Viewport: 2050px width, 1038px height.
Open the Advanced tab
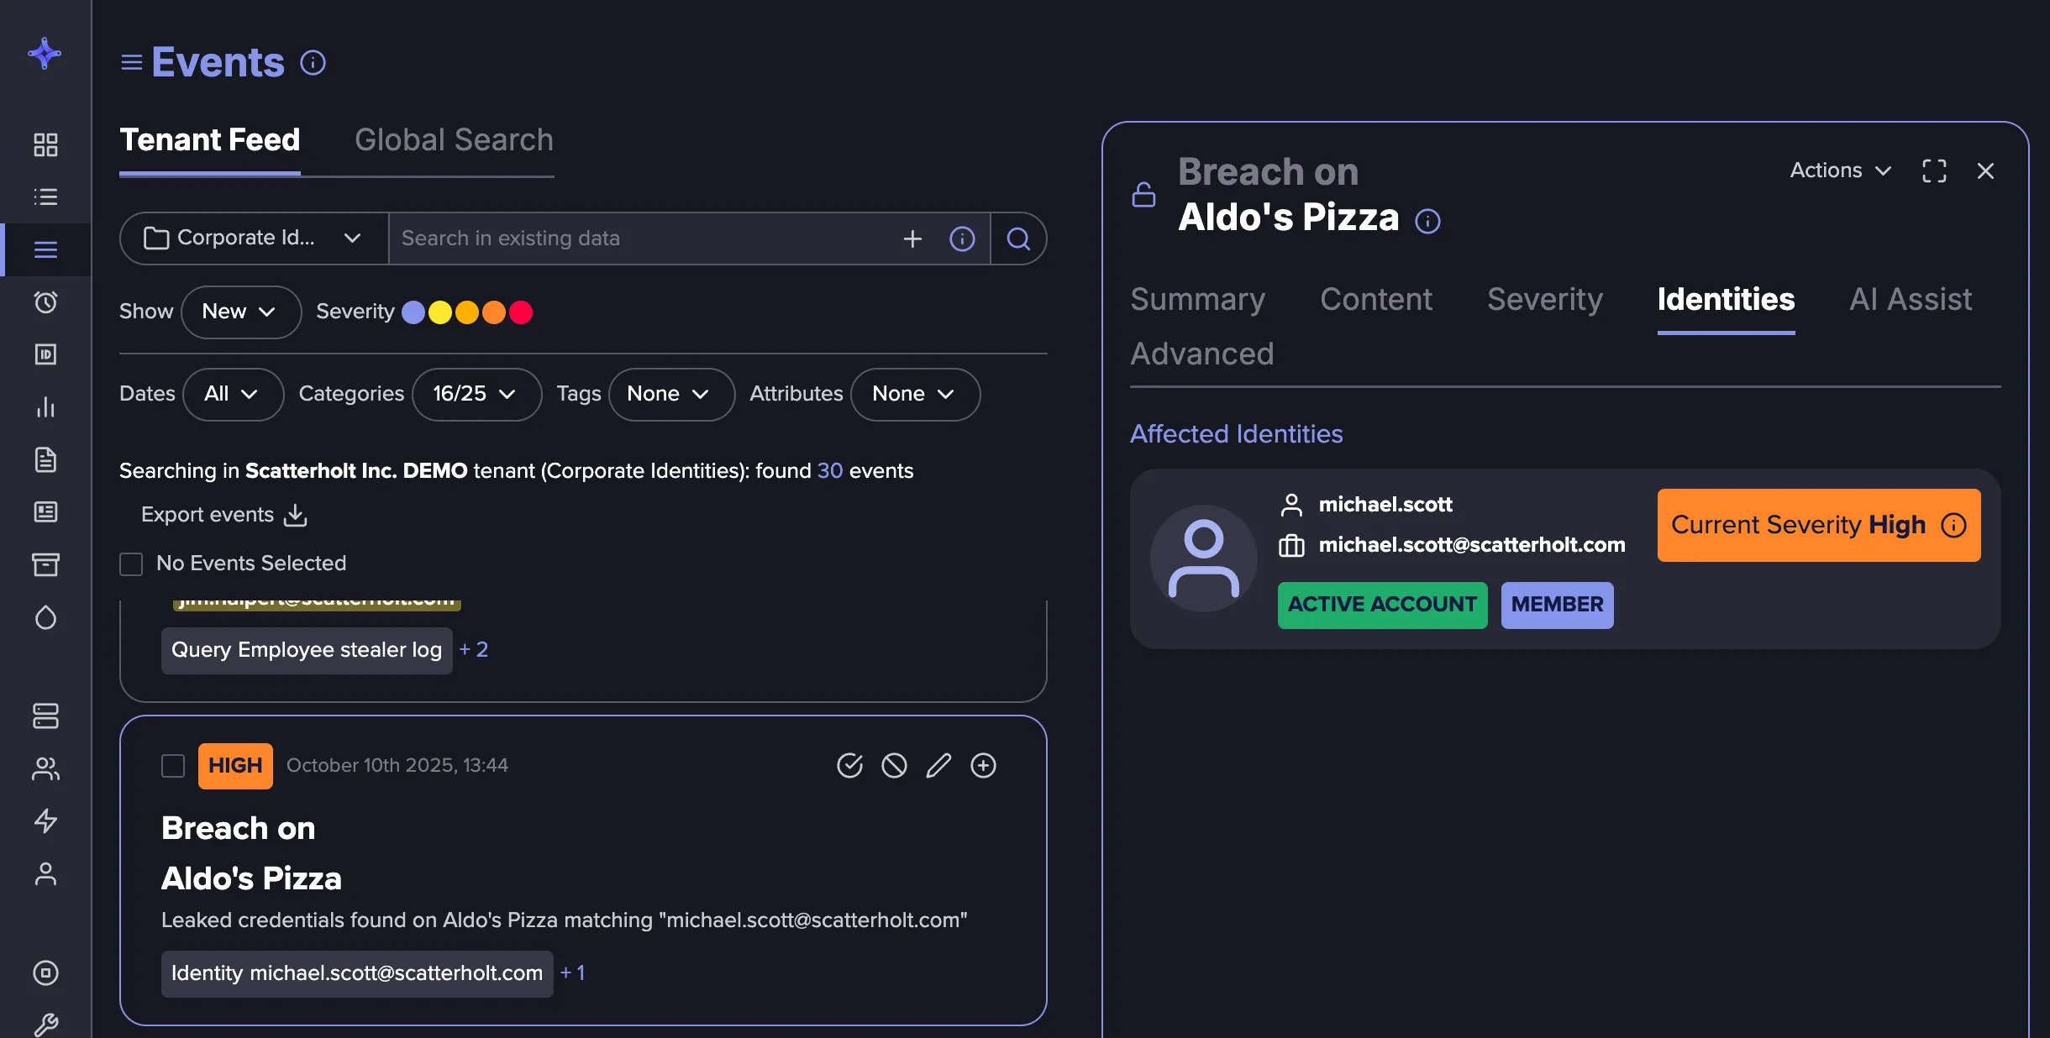1201,354
